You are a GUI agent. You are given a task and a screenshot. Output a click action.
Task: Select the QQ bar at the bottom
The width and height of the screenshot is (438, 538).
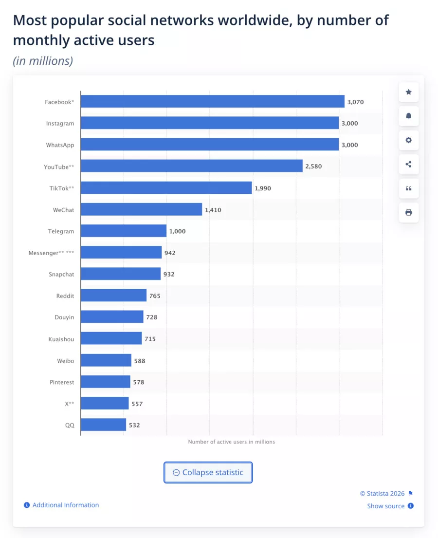point(102,425)
